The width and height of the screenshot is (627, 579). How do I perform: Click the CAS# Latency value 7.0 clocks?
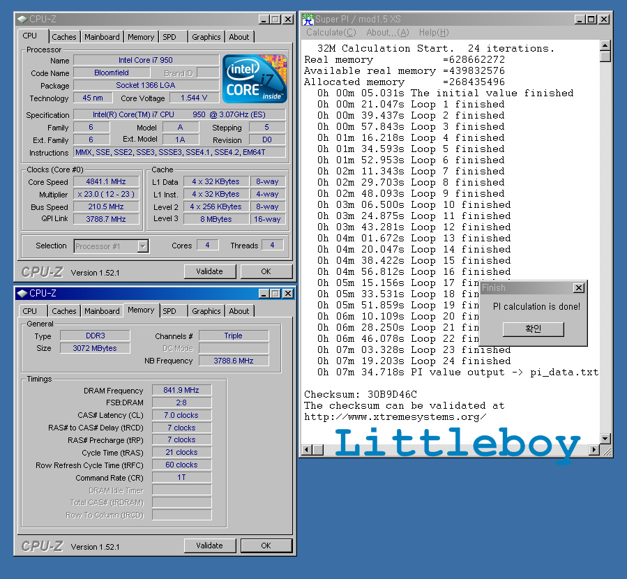pyautogui.click(x=181, y=415)
